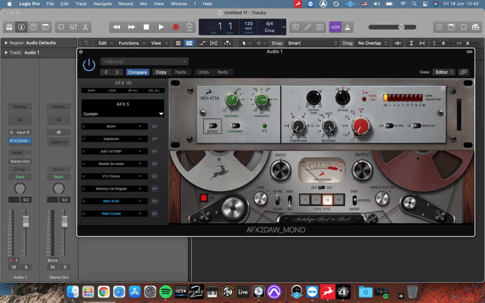
Task: Click the plugin link chain icon
Action: [463, 72]
